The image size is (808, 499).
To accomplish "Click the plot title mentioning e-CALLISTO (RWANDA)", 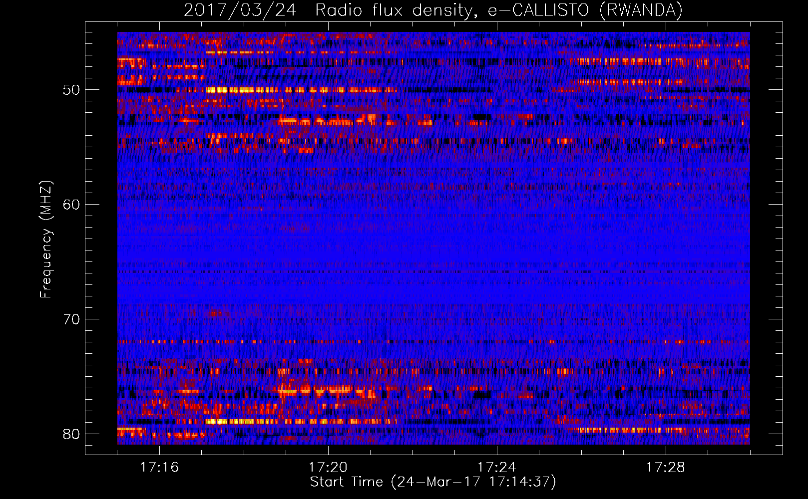I will click(433, 10).
